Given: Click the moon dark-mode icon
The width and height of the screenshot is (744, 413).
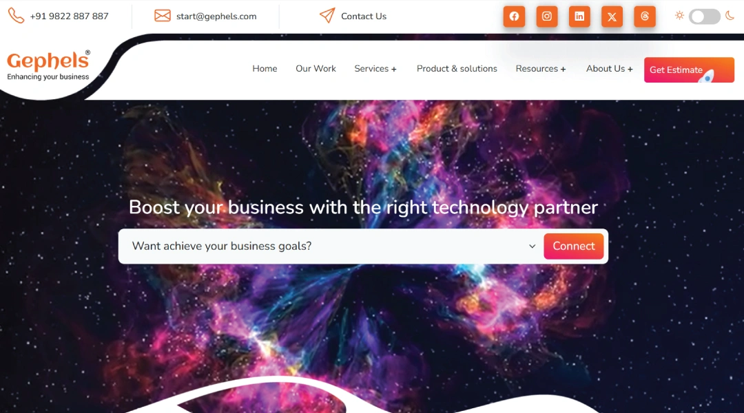Looking at the screenshot, I should click(730, 16).
